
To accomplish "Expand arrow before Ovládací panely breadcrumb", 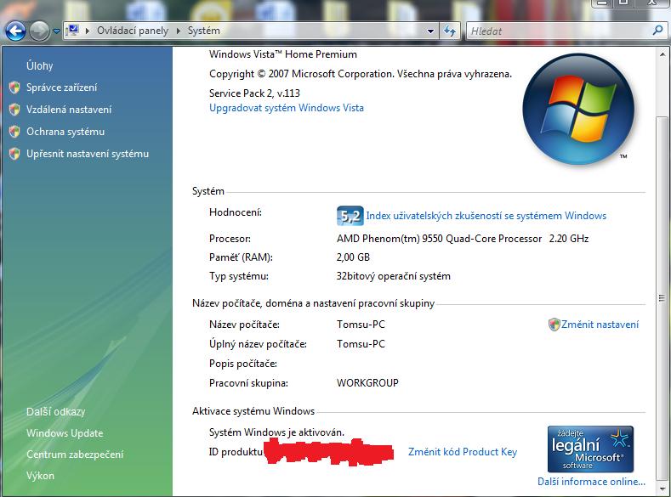I will [x=88, y=31].
